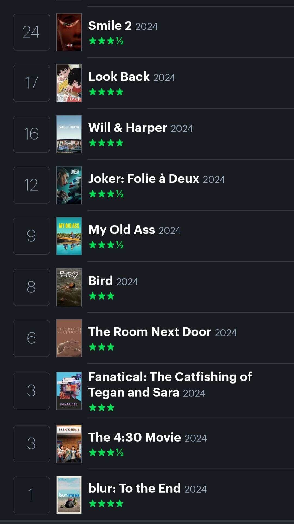Tap the star rating under My Old Ass

click(x=106, y=245)
